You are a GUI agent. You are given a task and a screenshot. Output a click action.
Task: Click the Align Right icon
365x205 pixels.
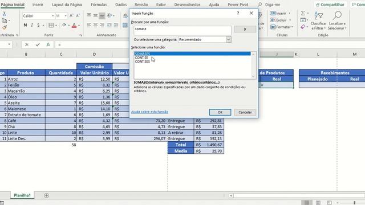tap(102, 25)
